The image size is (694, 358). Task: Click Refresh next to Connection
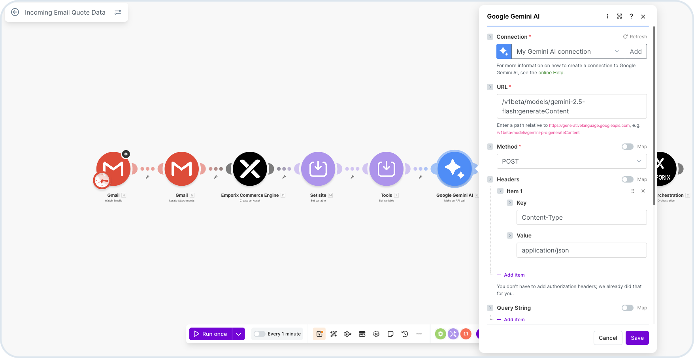635,37
